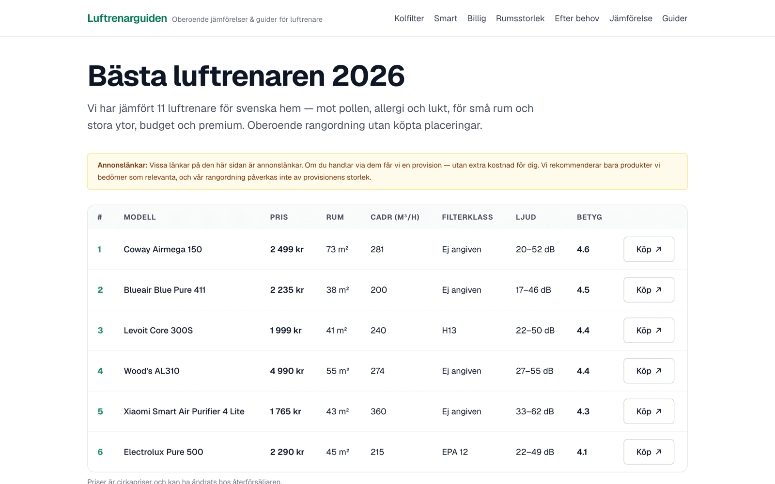Select the Coway Airmega 150 model name
This screenshot has height=484, width=775.
click(163, 249)
